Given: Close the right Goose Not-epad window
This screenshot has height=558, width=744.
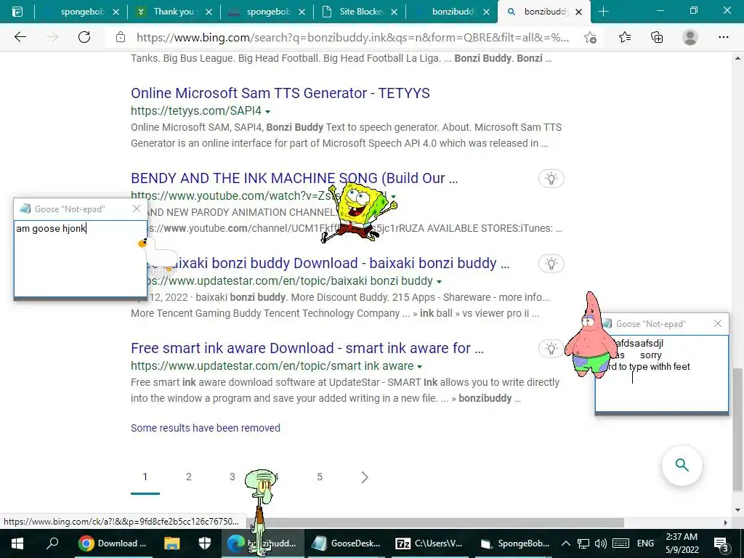Looking at the screenshot, I should (718, 323).
